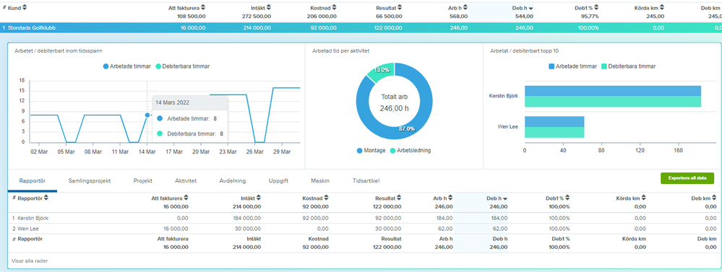Image resolution: width=722 pixels, height=272 pixels.
Task: Switch to the Tidsartikel tab
Action: point(366,180)
